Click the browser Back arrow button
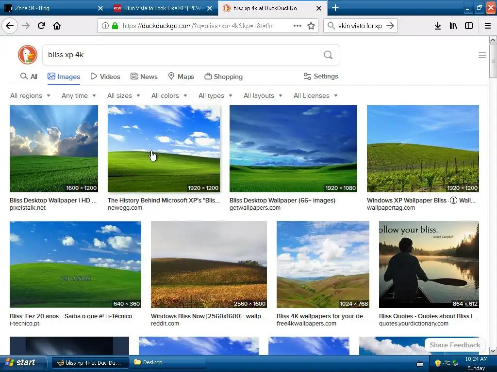The height and width of the screenshot is (372, 497). [10, 26]
